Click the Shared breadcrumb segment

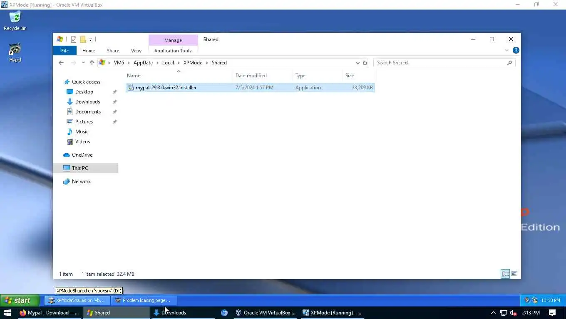click(x=219, y=63)
